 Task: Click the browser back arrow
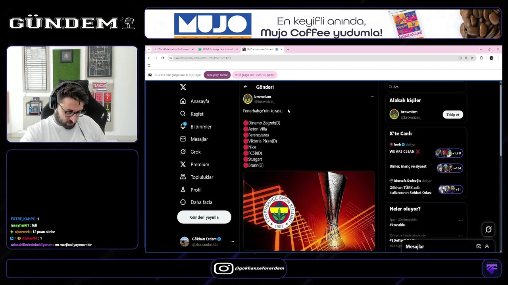(149, 58)
